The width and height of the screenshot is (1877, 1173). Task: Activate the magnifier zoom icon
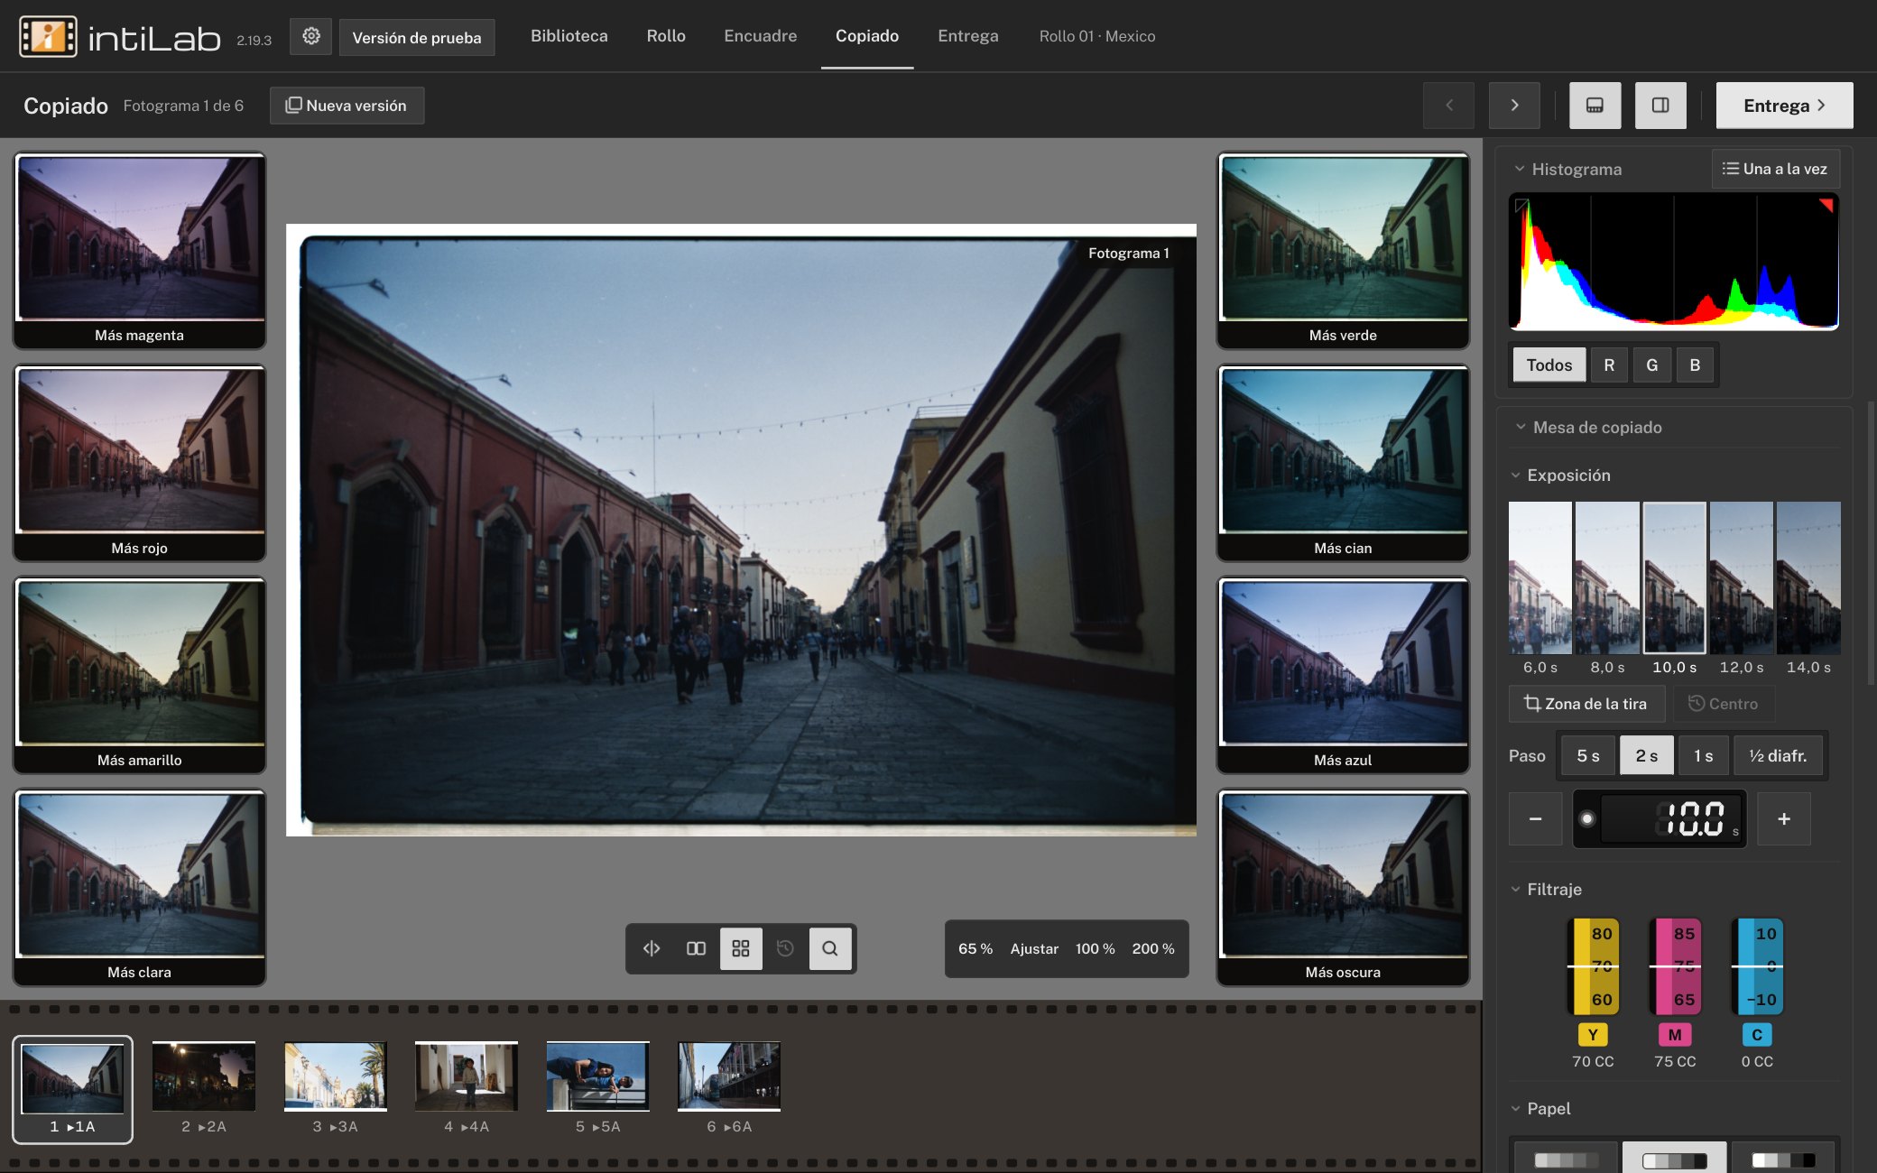point(830,948)
